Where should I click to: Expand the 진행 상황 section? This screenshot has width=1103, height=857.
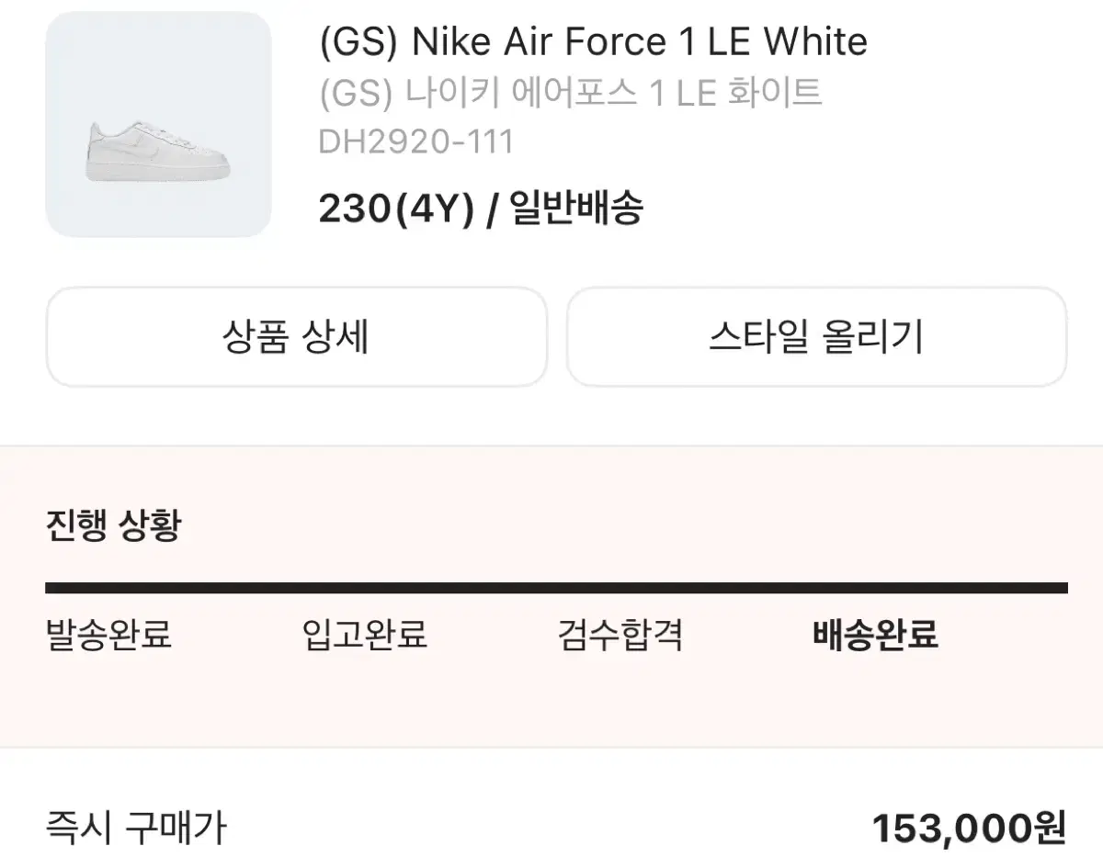click(x=114, y=524)
